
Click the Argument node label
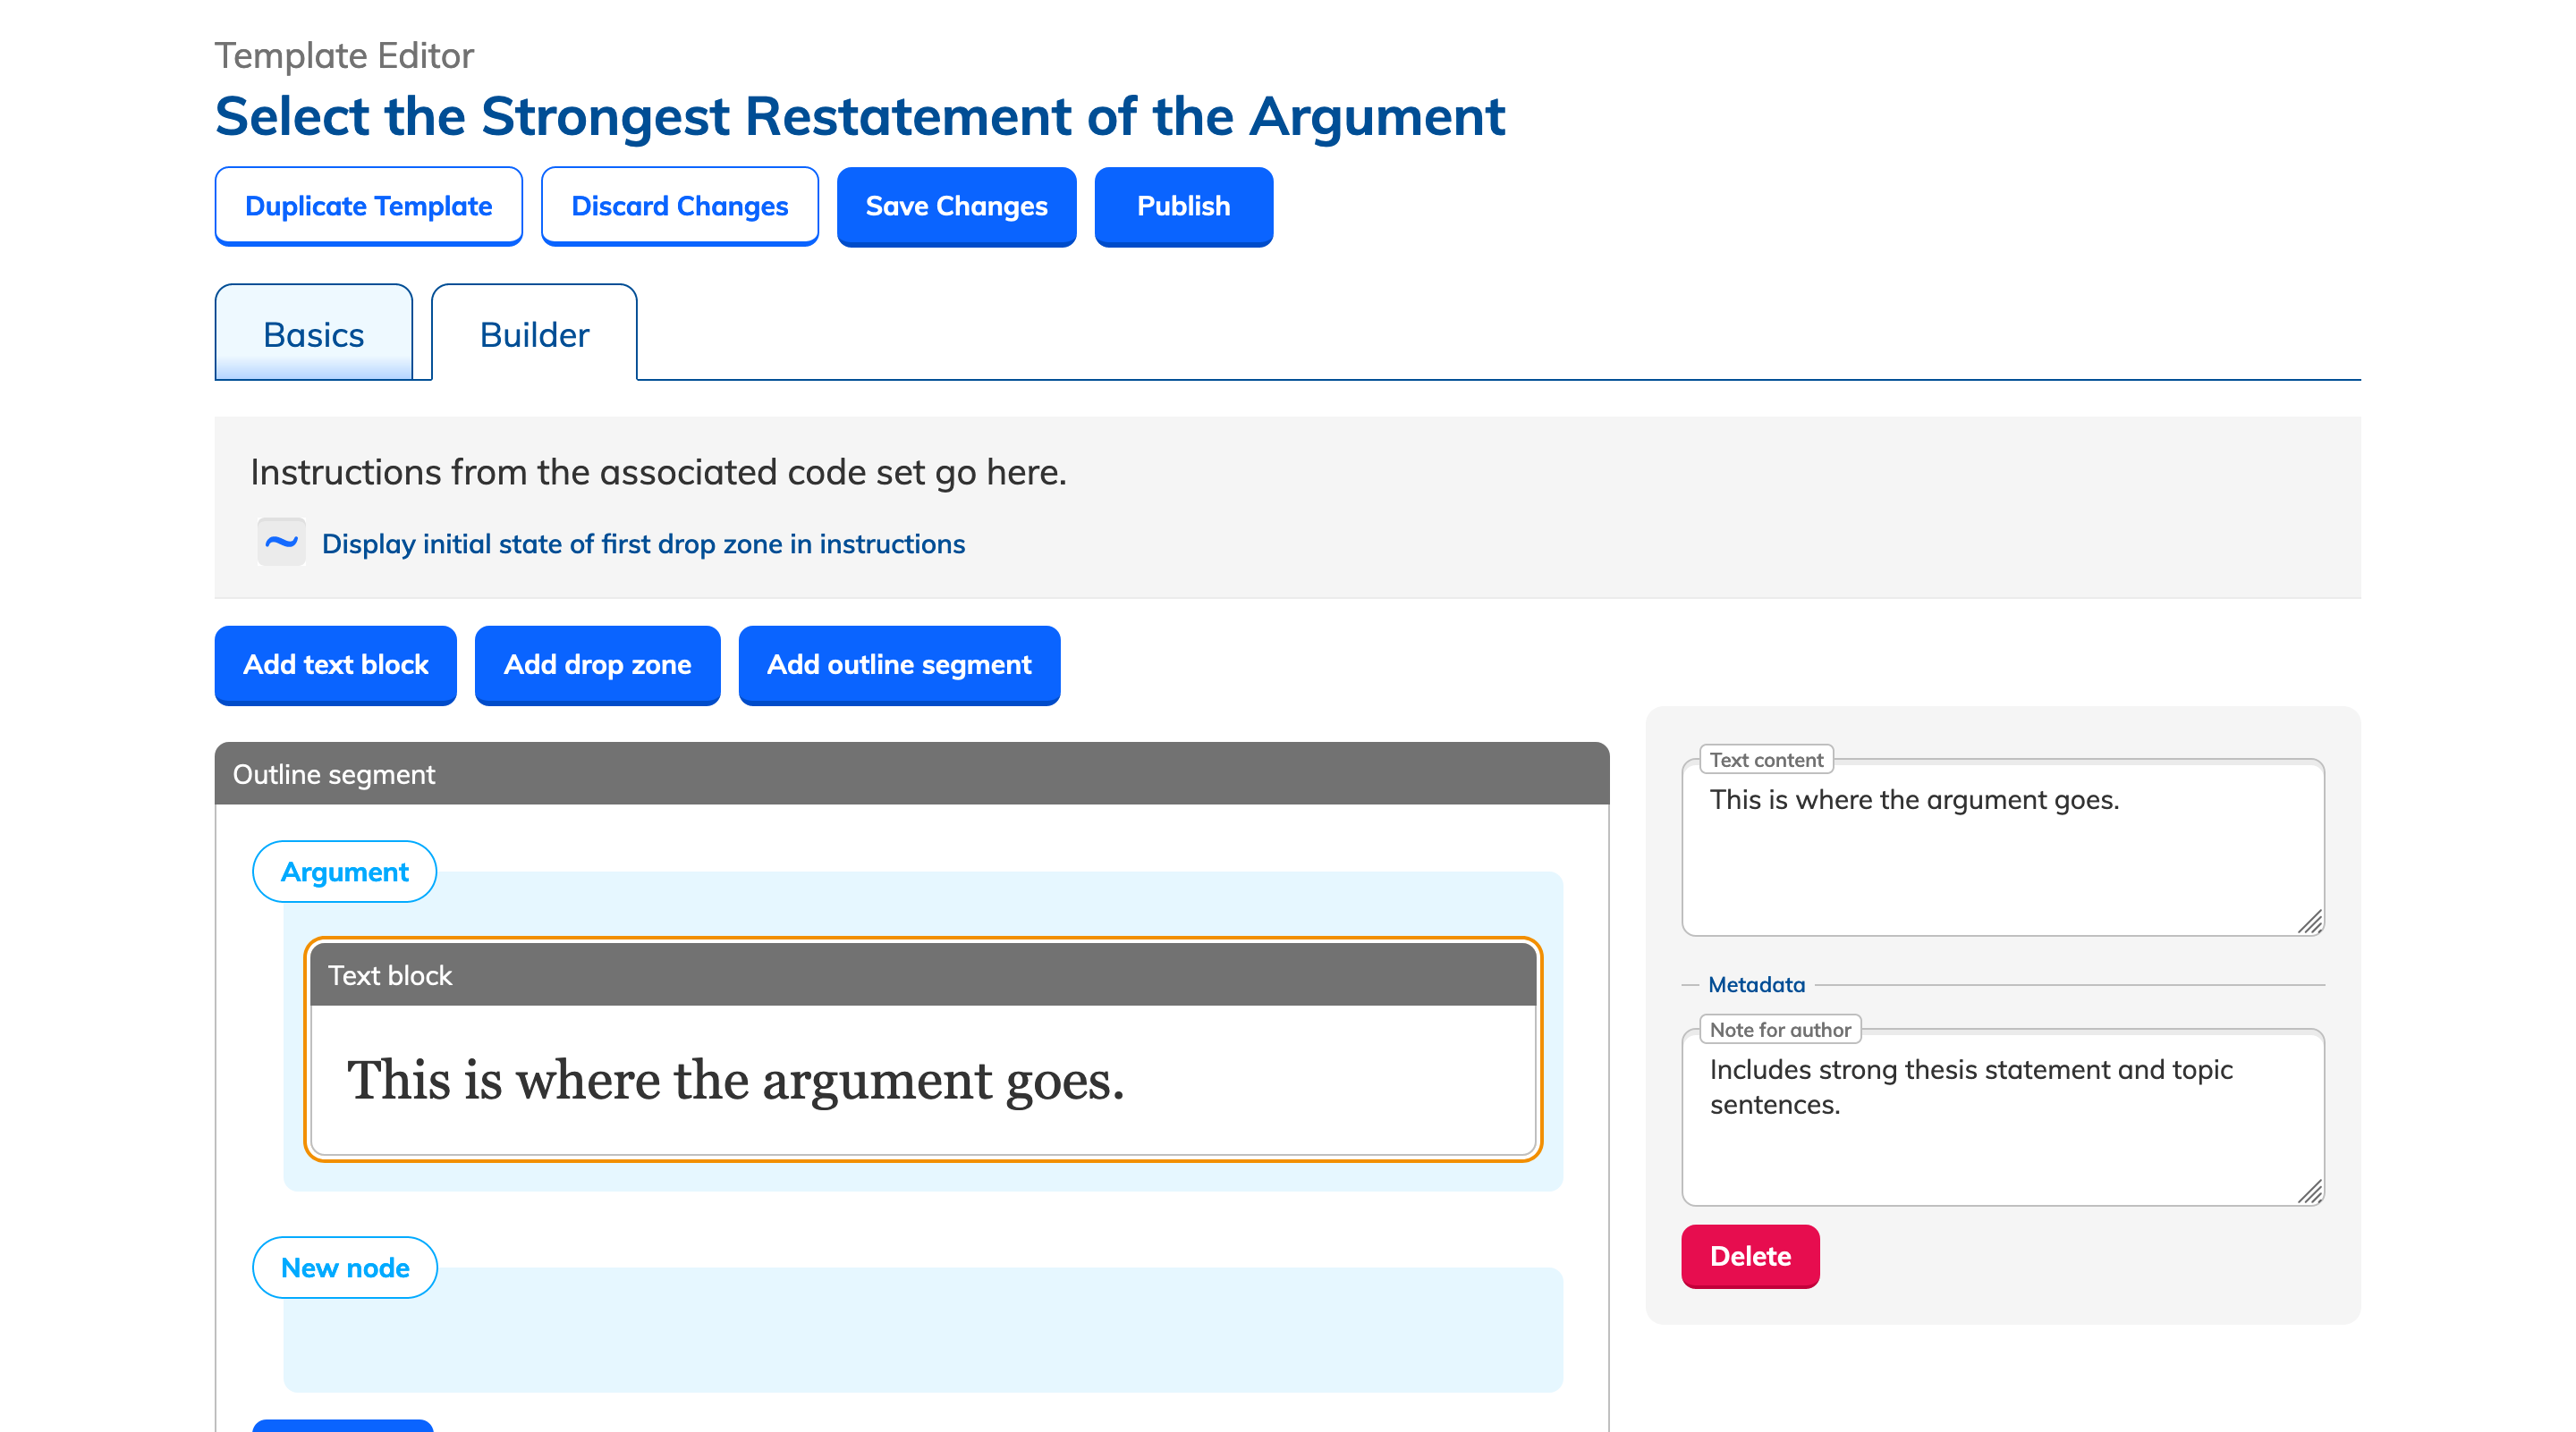[x=344, y=872]
